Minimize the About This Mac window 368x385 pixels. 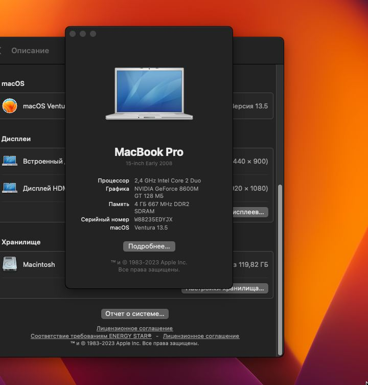coord(83,34)
